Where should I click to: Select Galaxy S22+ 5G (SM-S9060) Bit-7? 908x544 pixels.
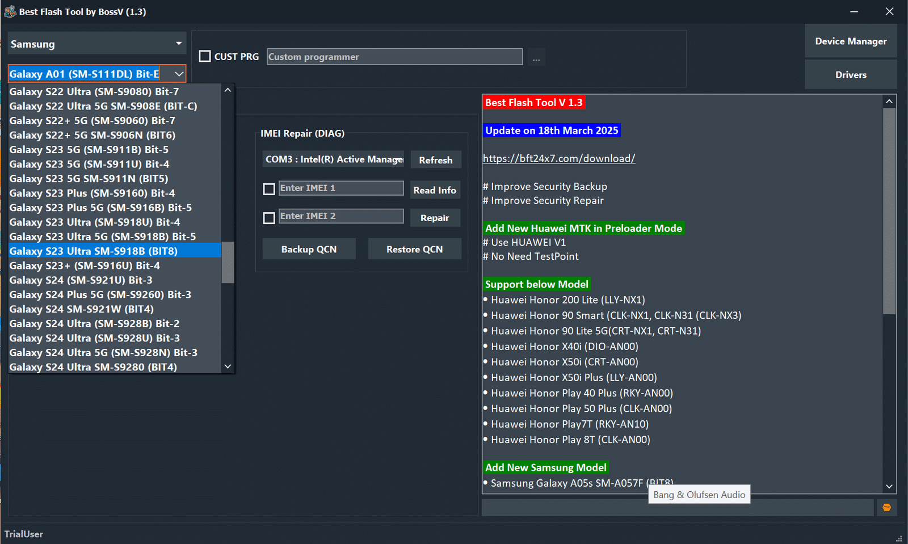pos(115,121)
